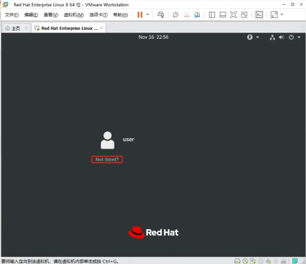Open the 查看(V) menu
This screenshot has width=306, height=264.
pos(51,15)
